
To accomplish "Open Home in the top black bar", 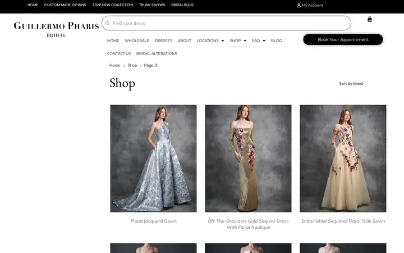I will coord(33,5).
